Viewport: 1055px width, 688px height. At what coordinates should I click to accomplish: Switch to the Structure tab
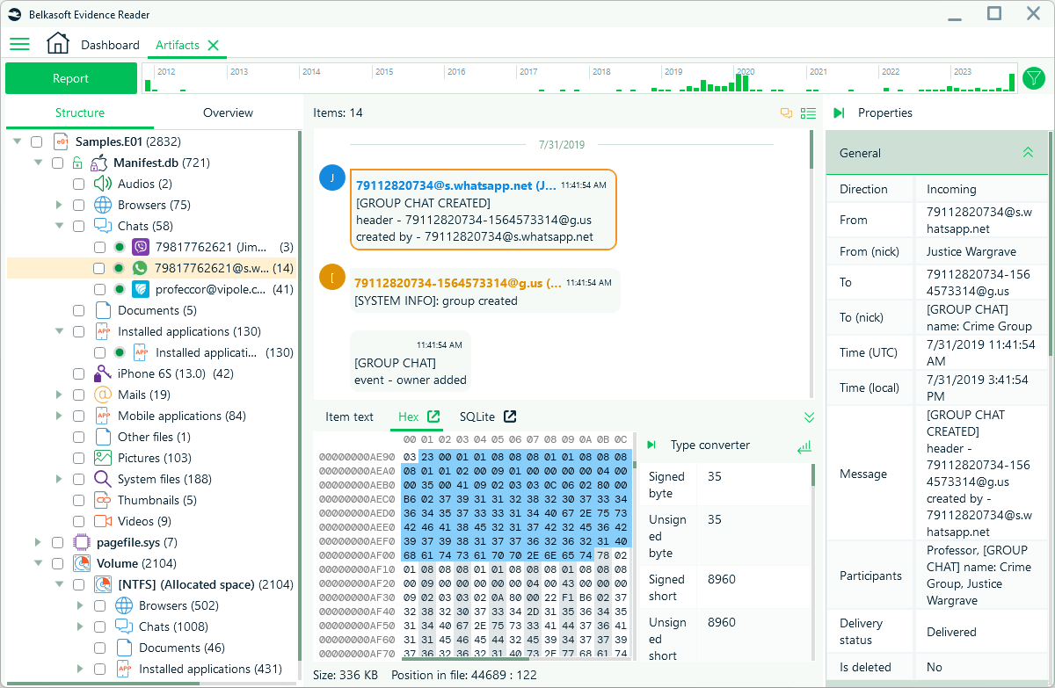tap(80, 112)
